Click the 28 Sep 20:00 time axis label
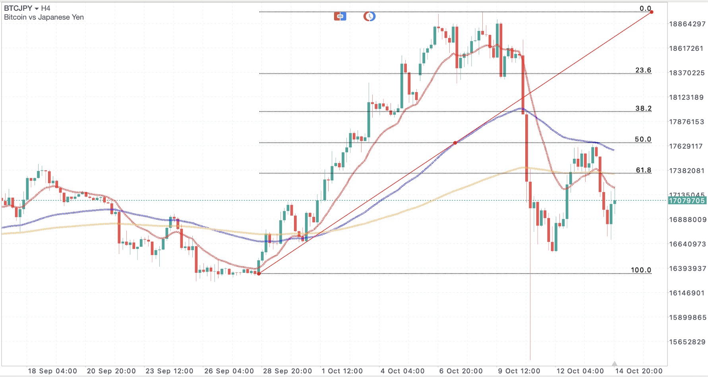Image resolution: width=708 pixels, height=378 pixels. (x=287, y=371)
